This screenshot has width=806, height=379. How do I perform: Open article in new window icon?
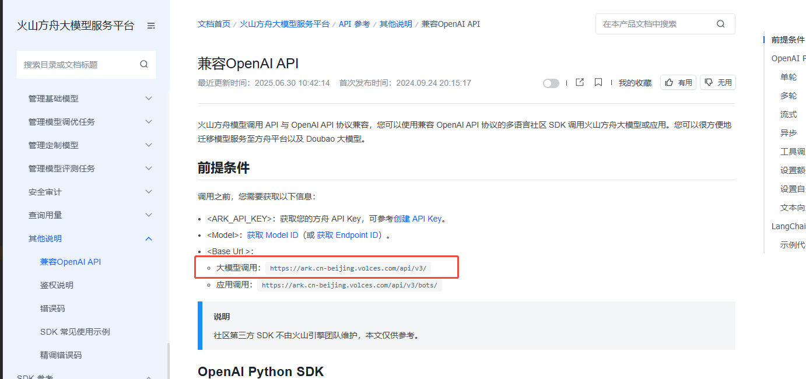[580, 82]
